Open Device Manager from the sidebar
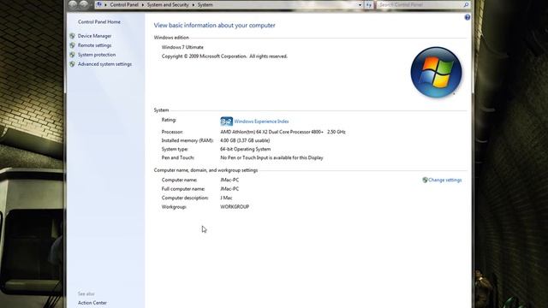 click(x=94, y=36)
